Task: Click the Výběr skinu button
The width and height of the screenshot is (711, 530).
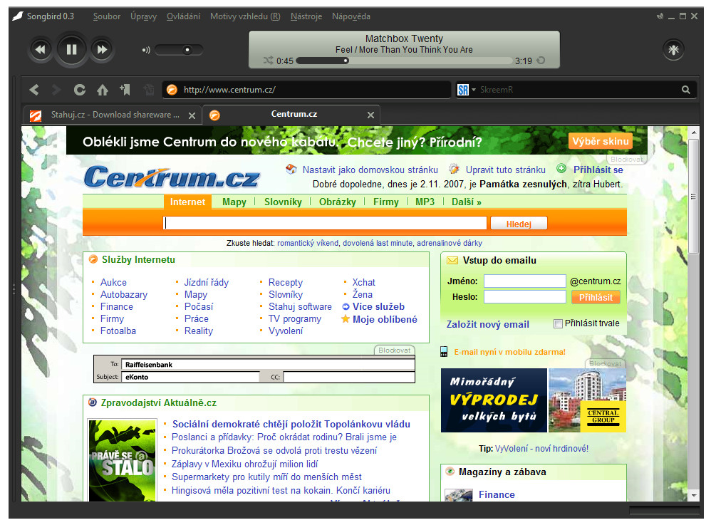Action: coord(601,142)
